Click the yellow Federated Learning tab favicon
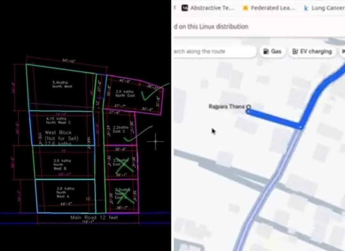The image size is (345, 251). 245,8
